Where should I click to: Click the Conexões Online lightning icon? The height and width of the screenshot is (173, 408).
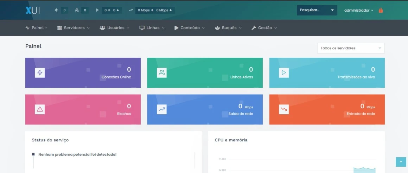click(40, 73)
